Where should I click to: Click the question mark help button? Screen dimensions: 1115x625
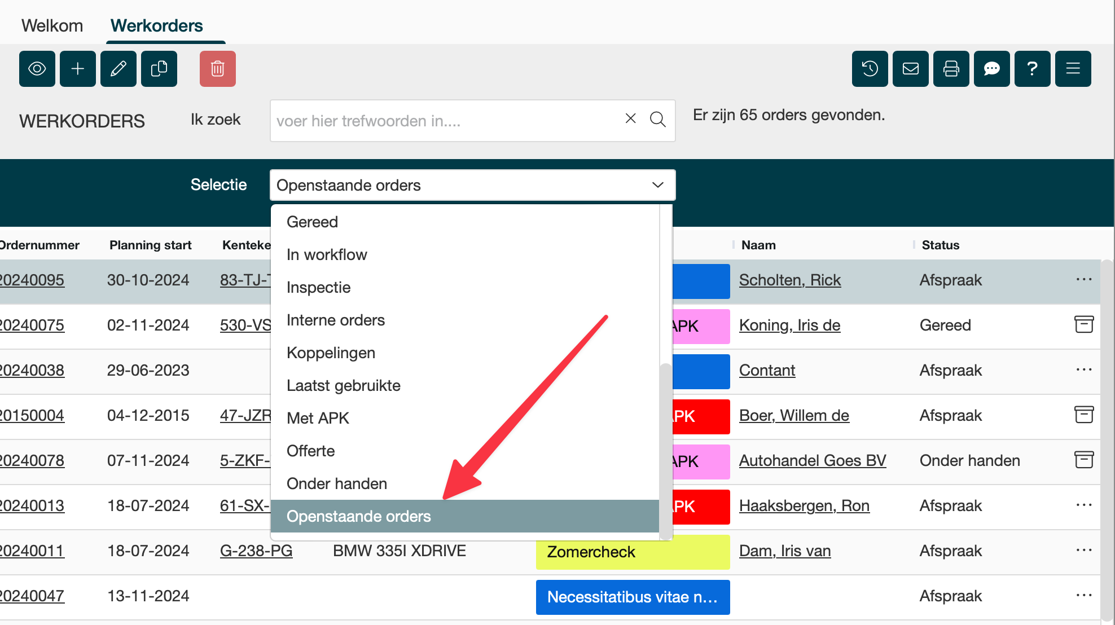pyautogui.click(x=1033, y=69)
